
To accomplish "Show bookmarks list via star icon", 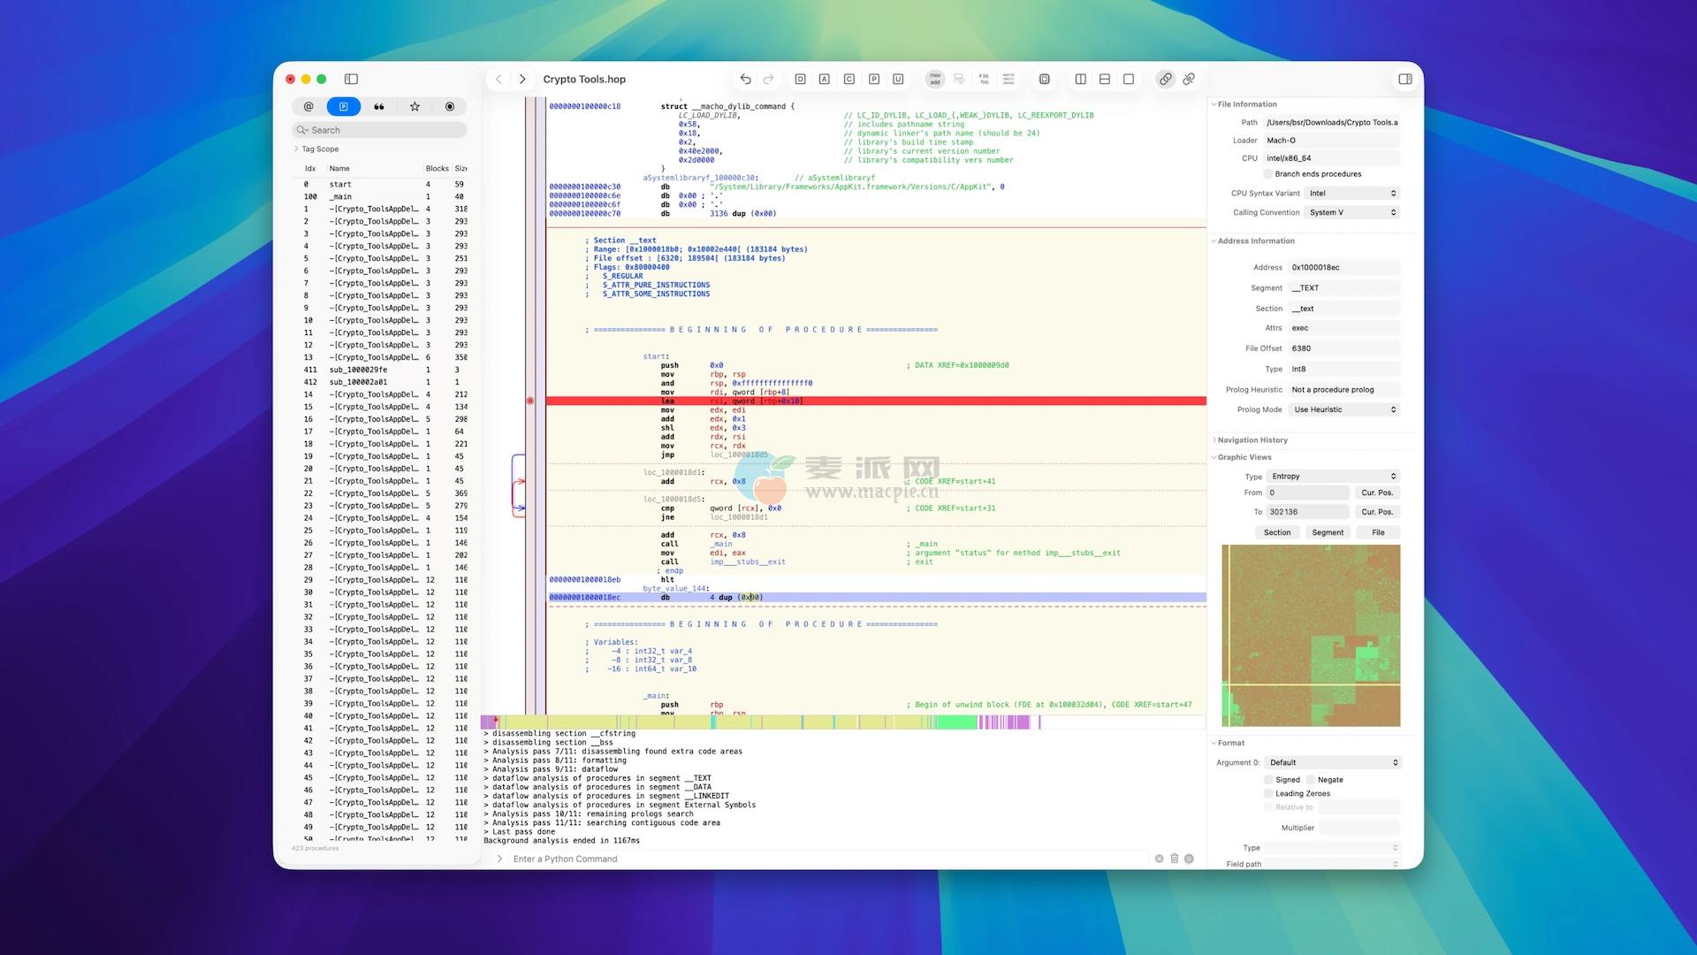I will [x=415, y=107].
